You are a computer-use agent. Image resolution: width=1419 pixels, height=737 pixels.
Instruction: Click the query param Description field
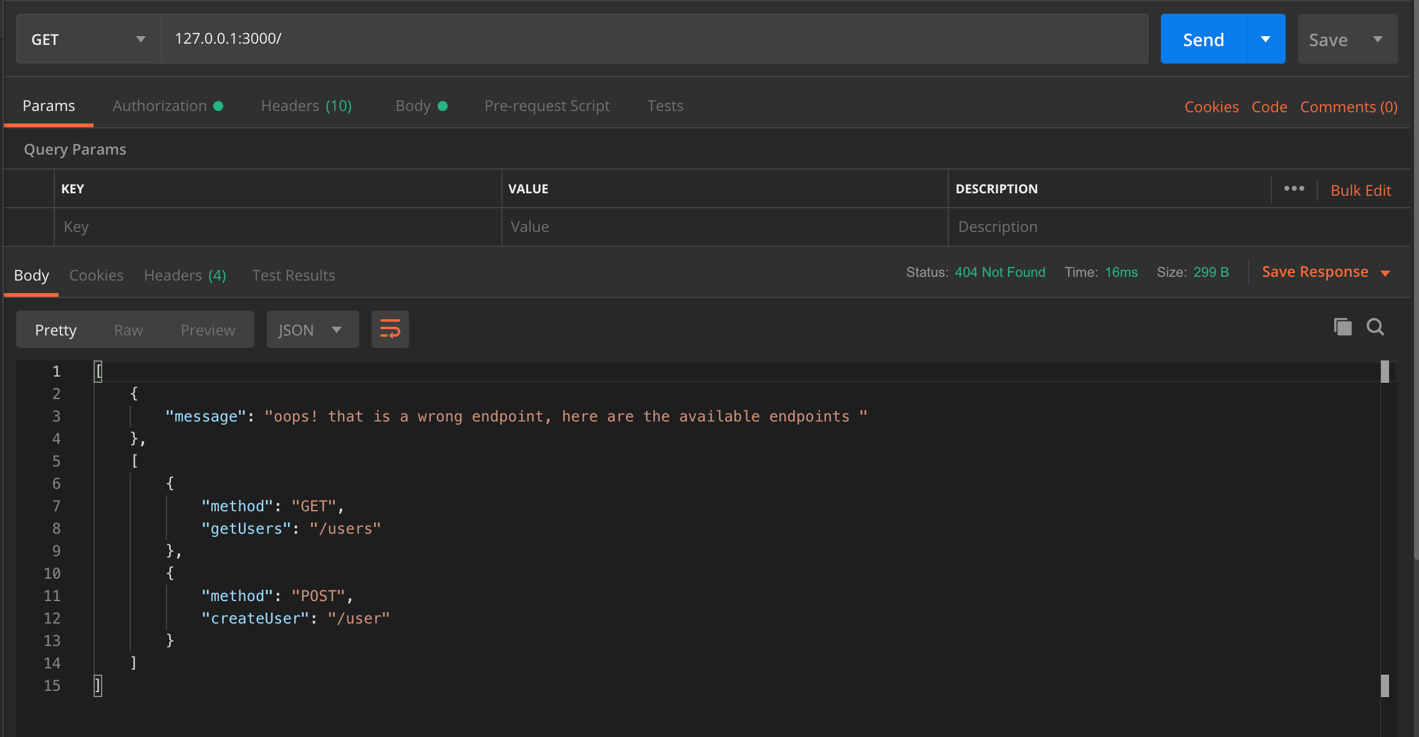[1178, 227]
